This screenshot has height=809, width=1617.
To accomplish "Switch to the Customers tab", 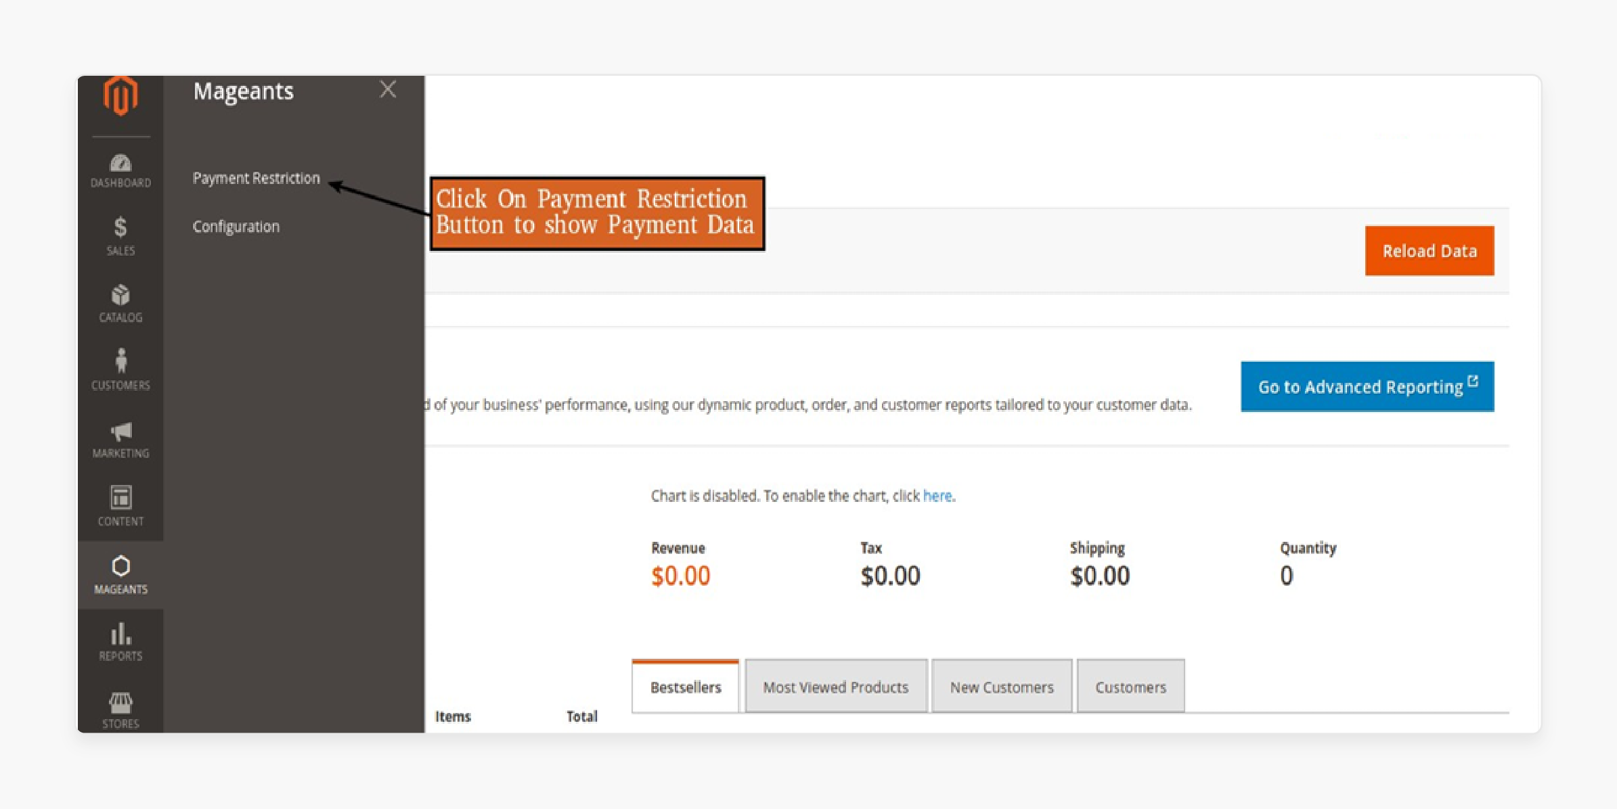I will 1131,687.
